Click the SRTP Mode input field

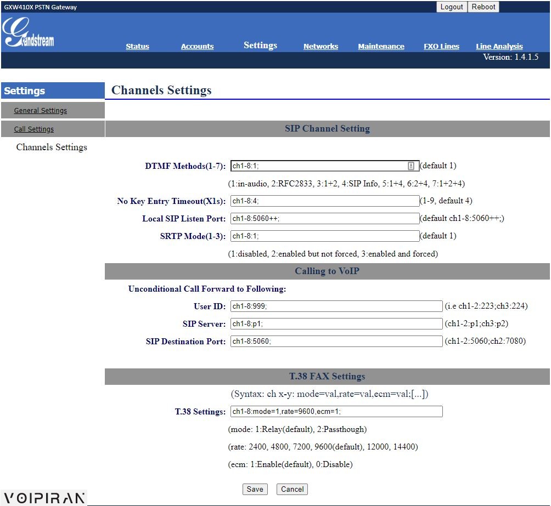pos(325,236)
